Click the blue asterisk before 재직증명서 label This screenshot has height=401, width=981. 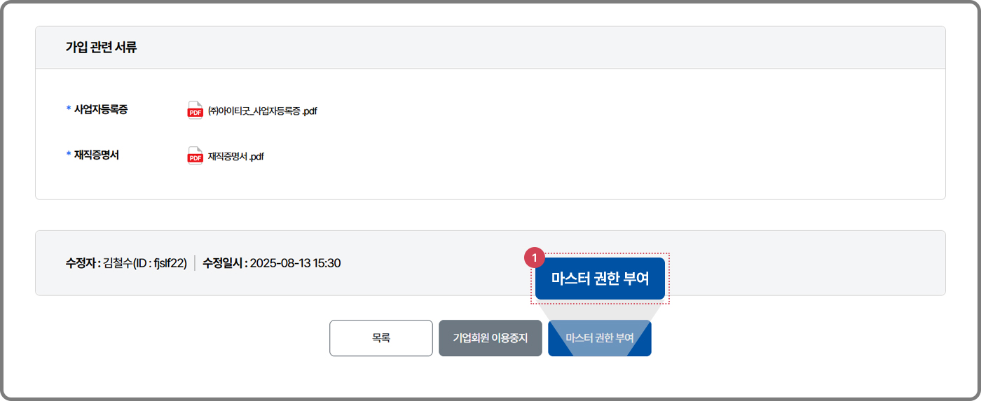click(x=69, y=155)
